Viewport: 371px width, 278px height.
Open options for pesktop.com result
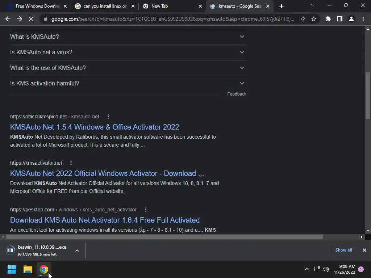click(146, 210)
